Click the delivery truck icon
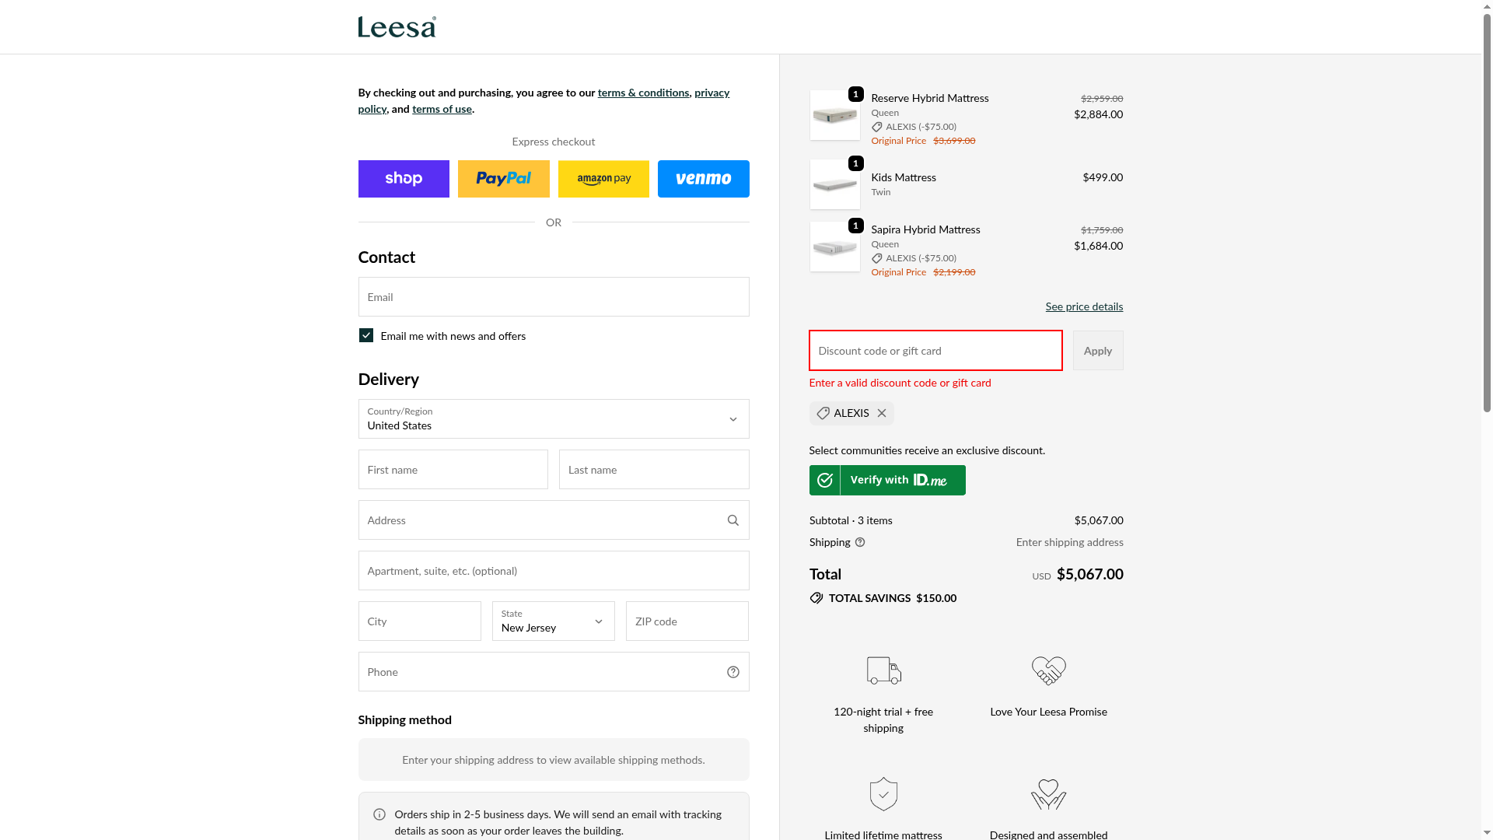The width and height of the screenshot is (1493, 840). 883,670
